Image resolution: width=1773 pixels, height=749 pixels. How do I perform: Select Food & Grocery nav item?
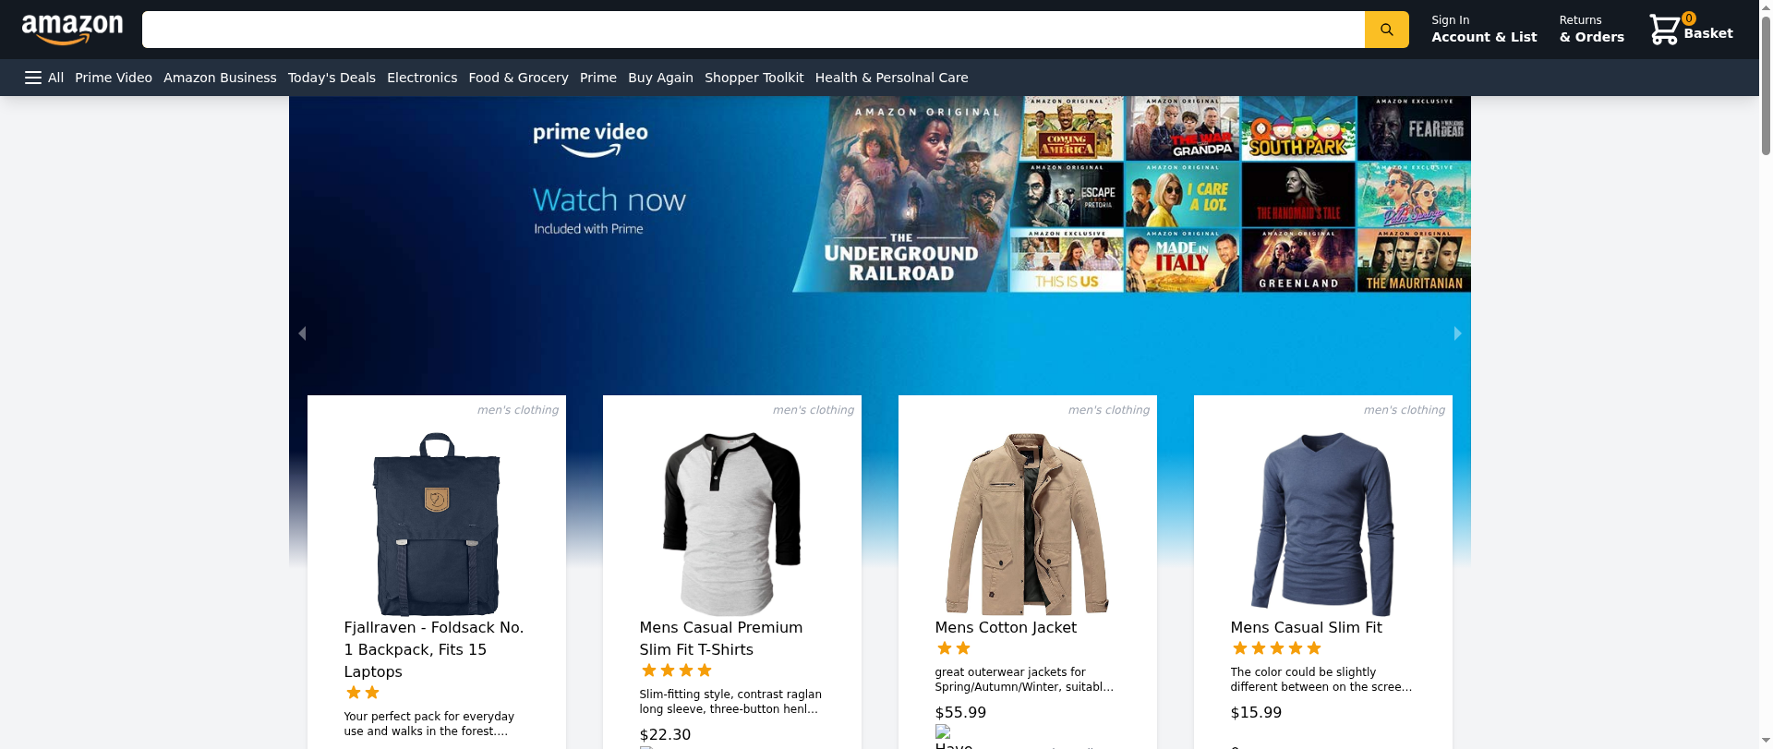click(x=518, y=78)
